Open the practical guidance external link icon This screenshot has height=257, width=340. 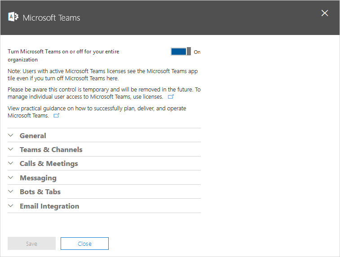(x=57, y=115)
